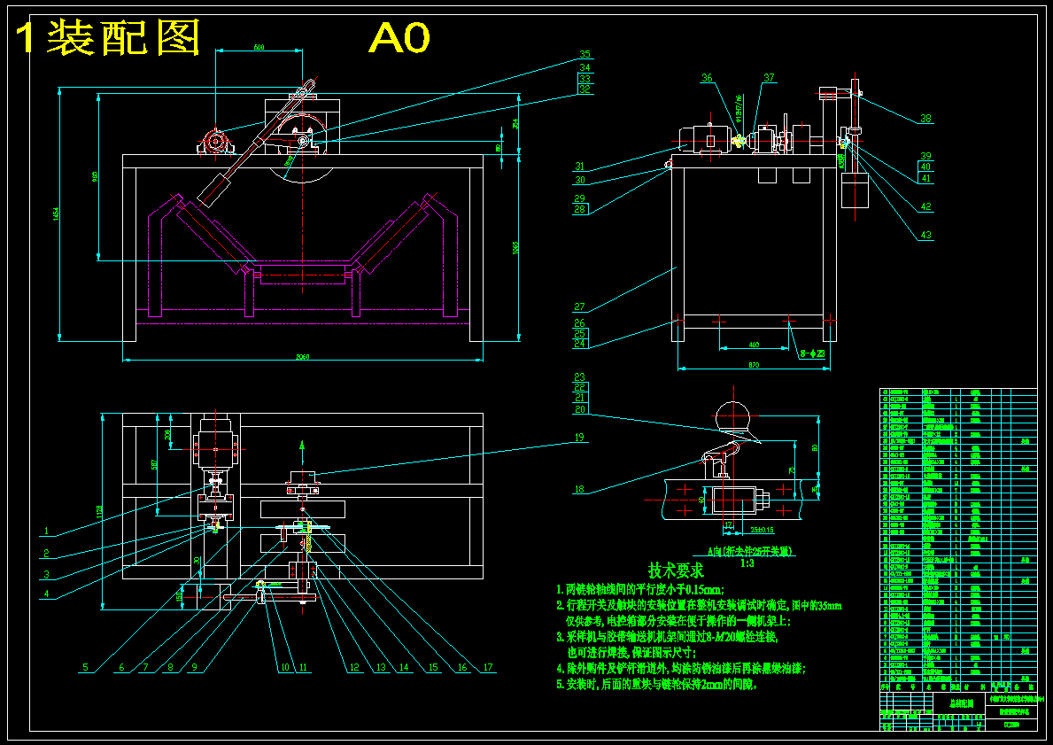The width and height of the screenshot is (1053, 745).
Task: Click the 870 width dimension on side view
Action: pos(754,366)
